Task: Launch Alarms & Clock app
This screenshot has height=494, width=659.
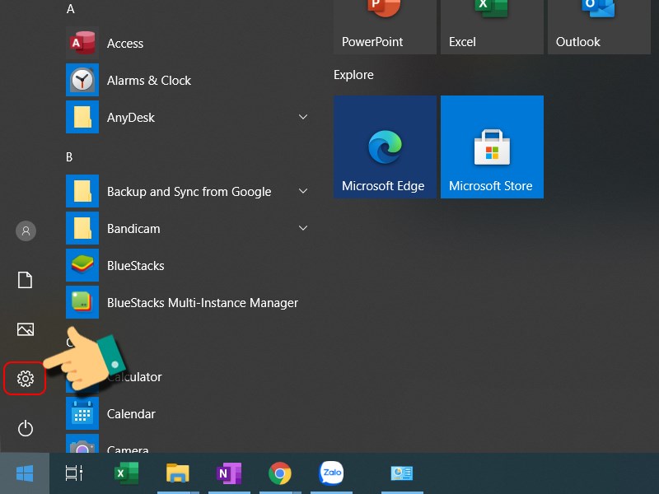Action: (187, 80)
